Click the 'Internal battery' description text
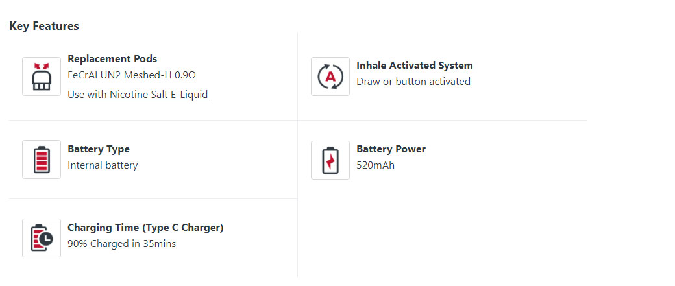This screenshot has width=675, height=286. pos(103,165)
